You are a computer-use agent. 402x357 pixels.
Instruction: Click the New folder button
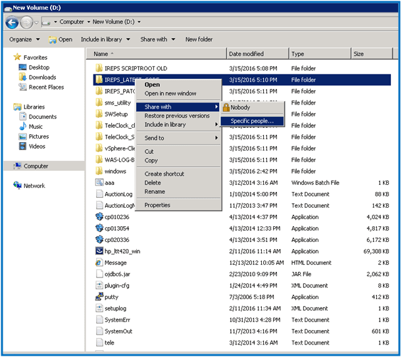(x=199, y=39)
